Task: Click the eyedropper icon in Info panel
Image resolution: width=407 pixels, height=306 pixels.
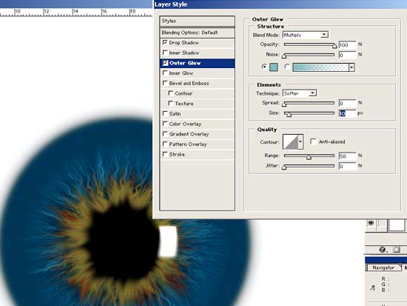Action: 372,287
